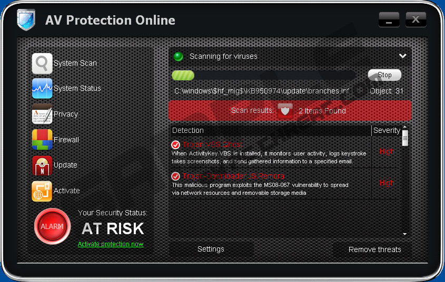Collapse the Scanning for viruses chevron
The image size is (445, 282).
point(402,56)
